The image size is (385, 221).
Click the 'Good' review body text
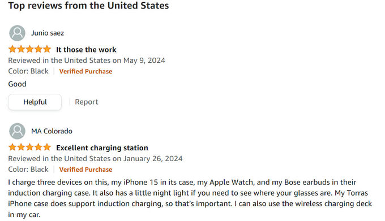point(17,84)
